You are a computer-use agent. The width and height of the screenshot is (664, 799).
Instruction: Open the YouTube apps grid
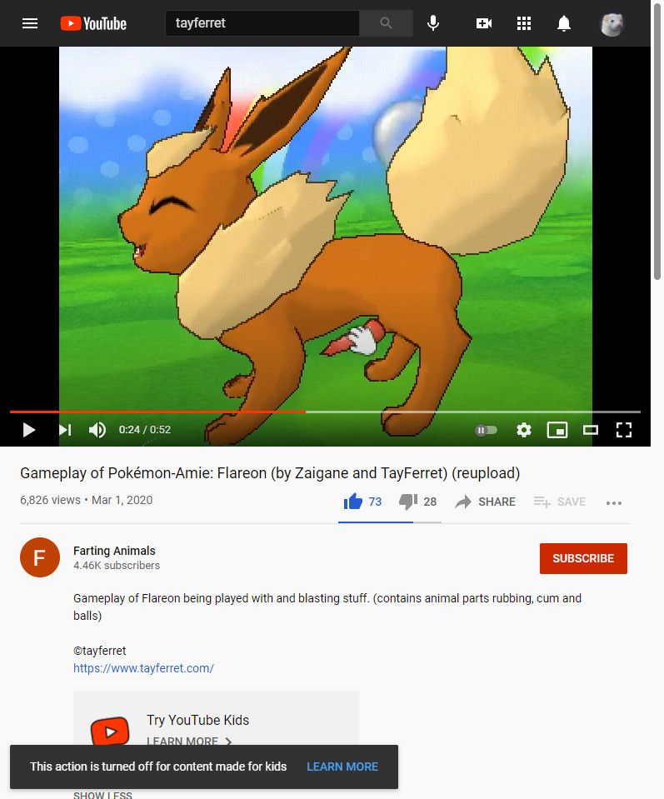524,23
